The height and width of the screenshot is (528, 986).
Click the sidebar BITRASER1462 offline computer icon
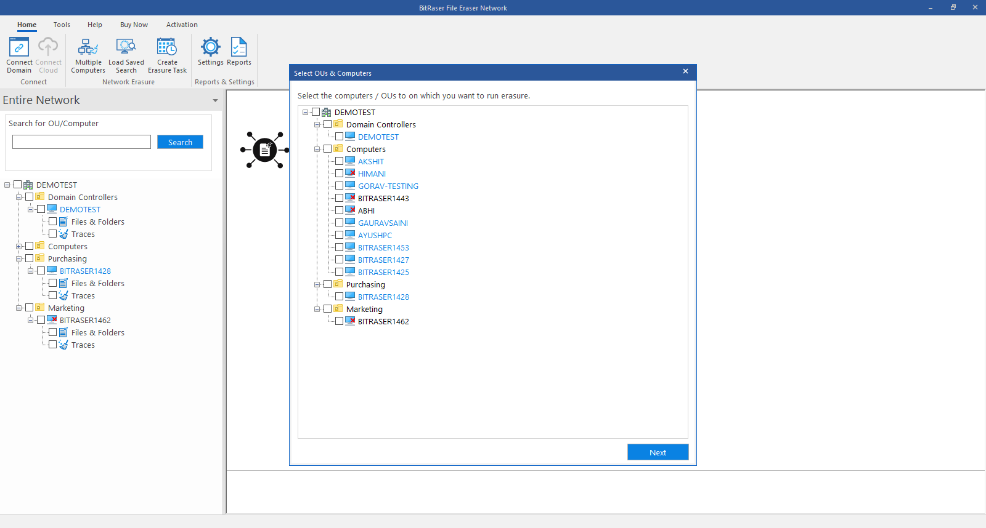click(52, 320)
